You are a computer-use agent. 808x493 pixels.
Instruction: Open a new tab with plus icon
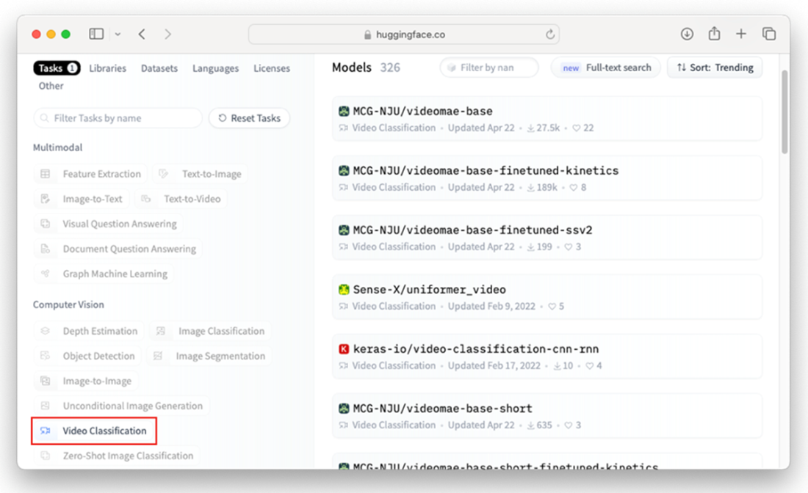point(741,34)
